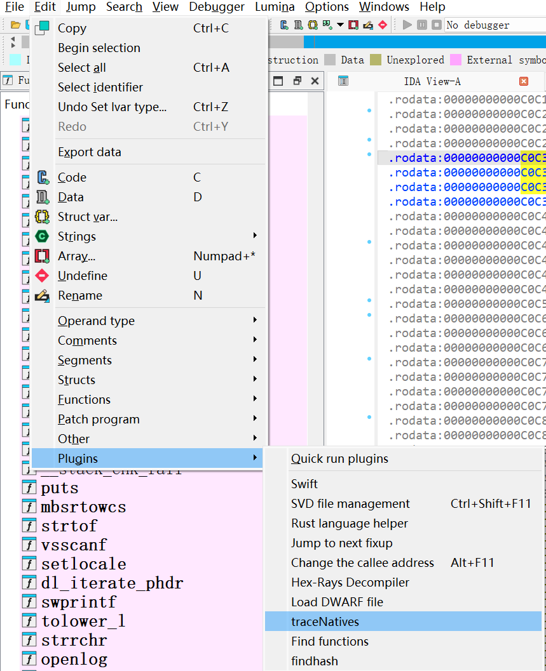The height and width of the screenshot is (671, 546).
Task: Expand the Functions submenu
Action: [149, 399]
